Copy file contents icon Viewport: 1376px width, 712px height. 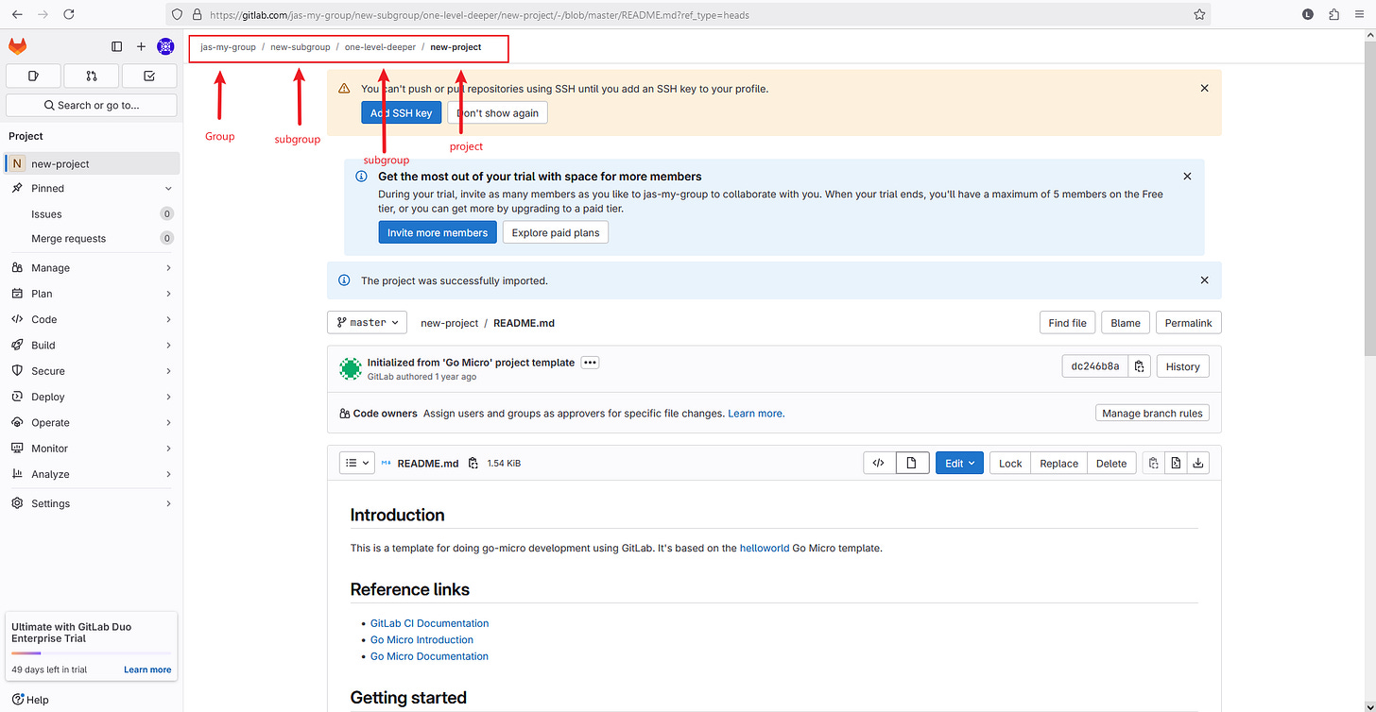(x=1153, y=463)
